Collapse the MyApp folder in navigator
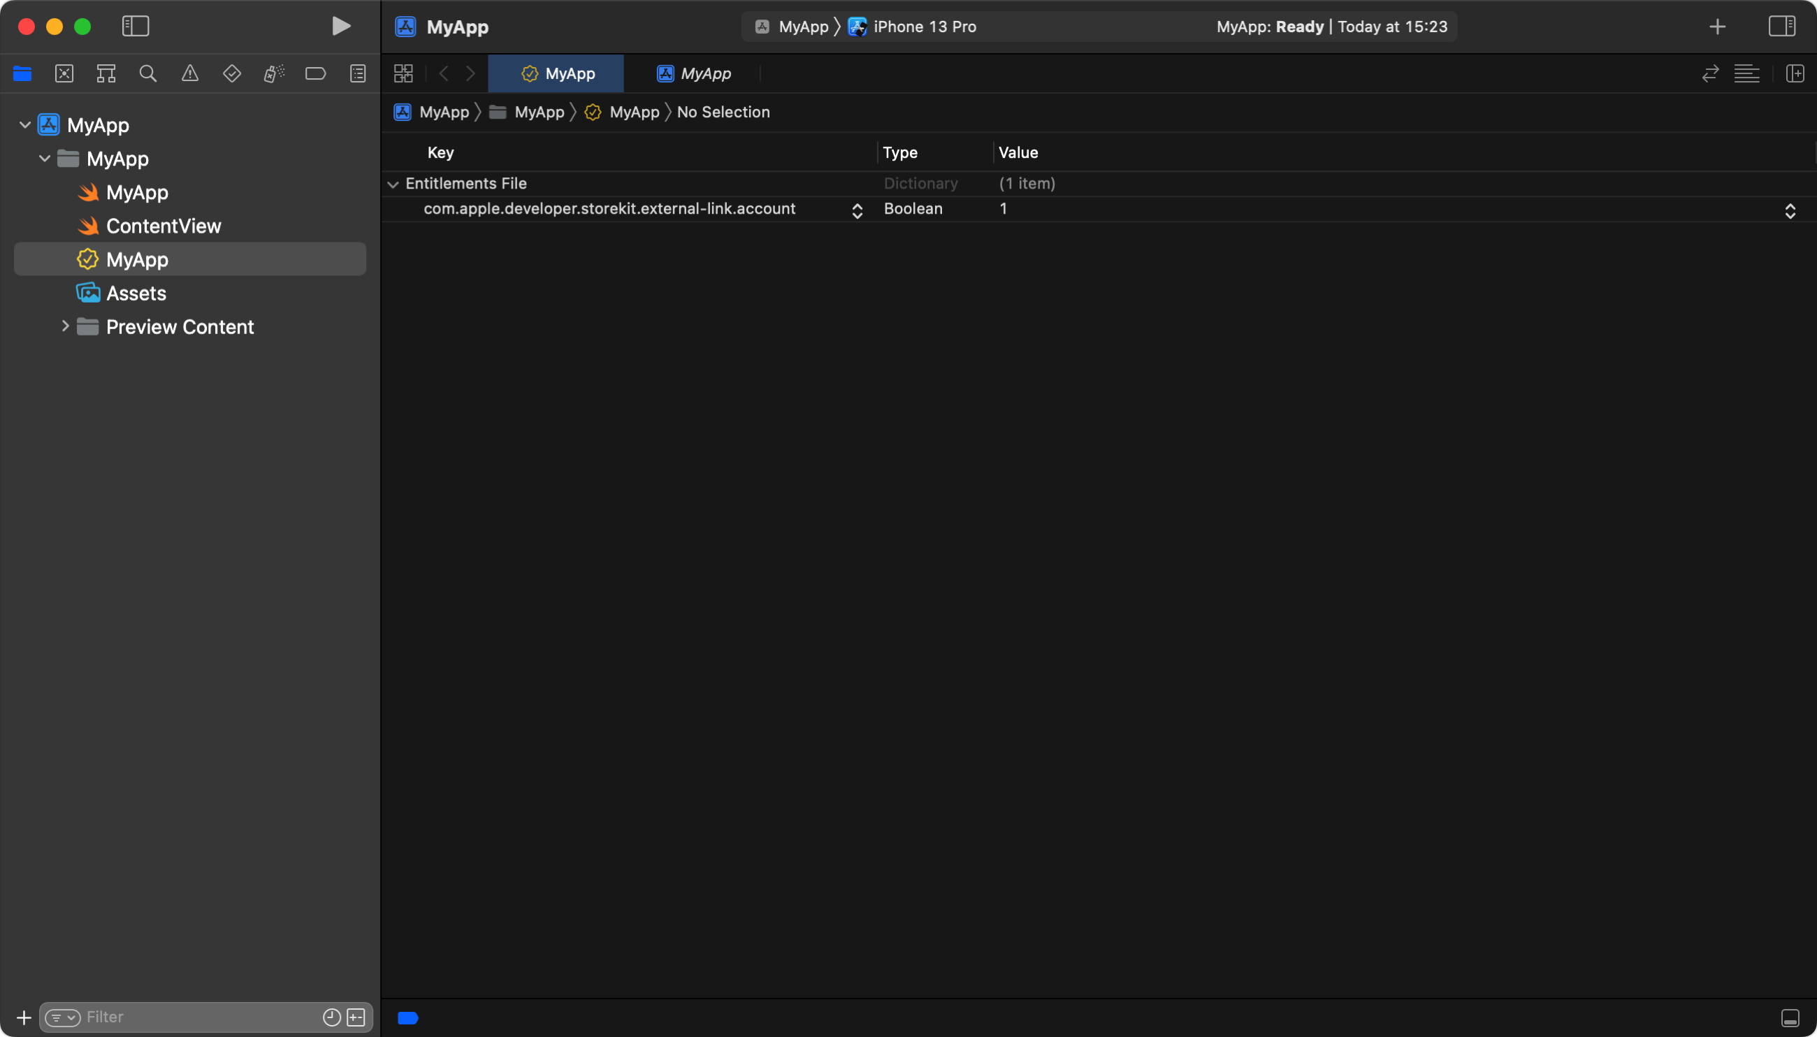Image resolution: width=1817 pixels, height=1037 pixels. (x=45, y=159)
